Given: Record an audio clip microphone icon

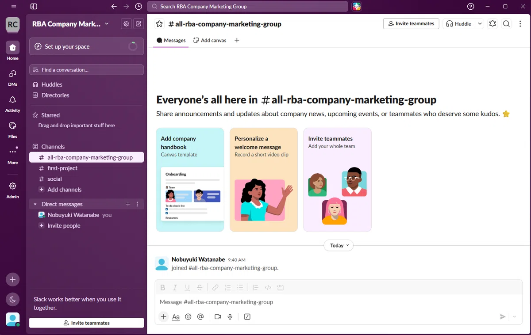Looking at the screenshot, I should (230, 316).
